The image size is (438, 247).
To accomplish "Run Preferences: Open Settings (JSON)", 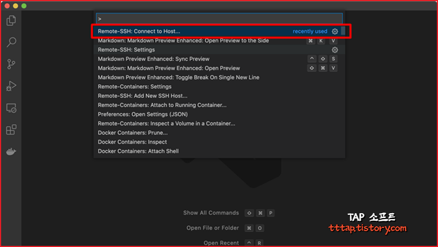I will click(x=220, y=114).
